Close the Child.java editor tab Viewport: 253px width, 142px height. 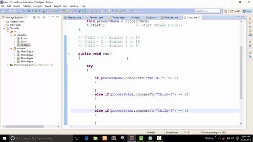pyautogui.click(x=199, y=17)
